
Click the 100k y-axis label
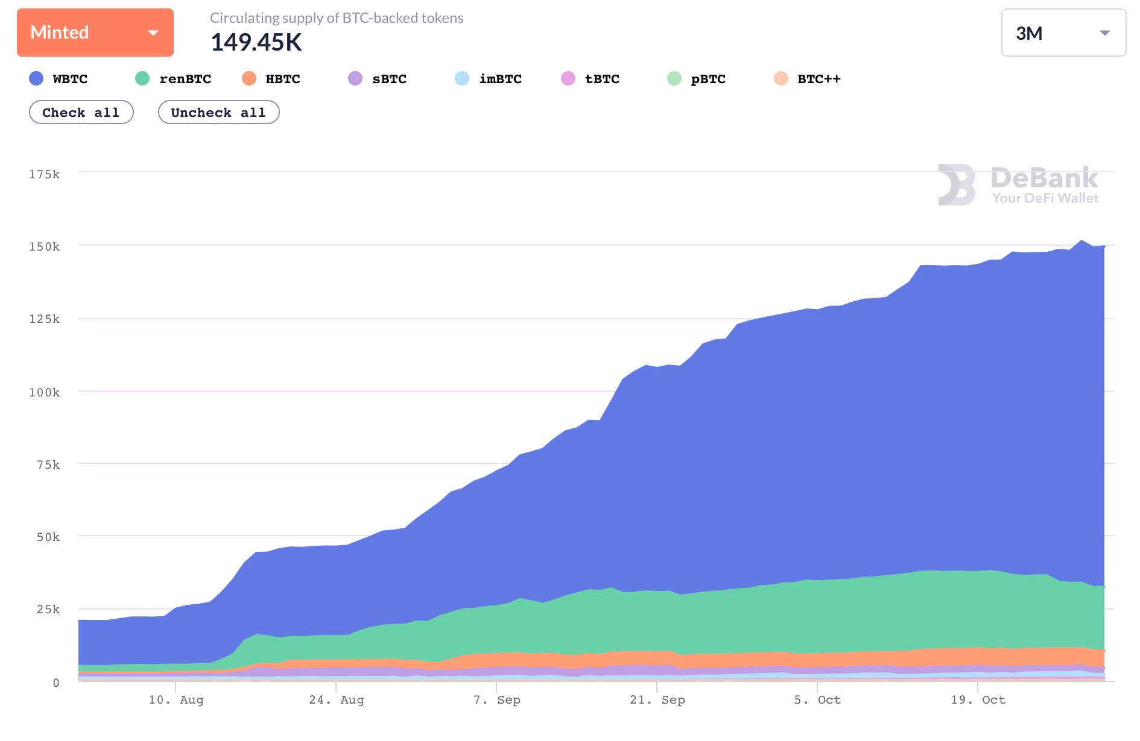(x=45, y=392)
